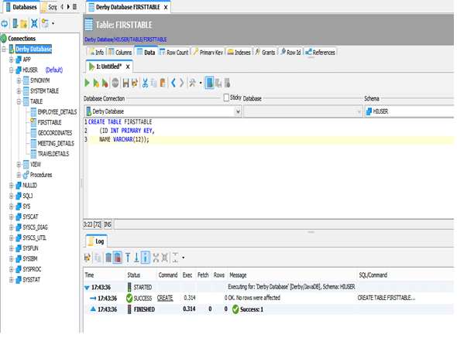Expand the APP schema node
This screenshot has width=457, height=338.
[11, 60]
